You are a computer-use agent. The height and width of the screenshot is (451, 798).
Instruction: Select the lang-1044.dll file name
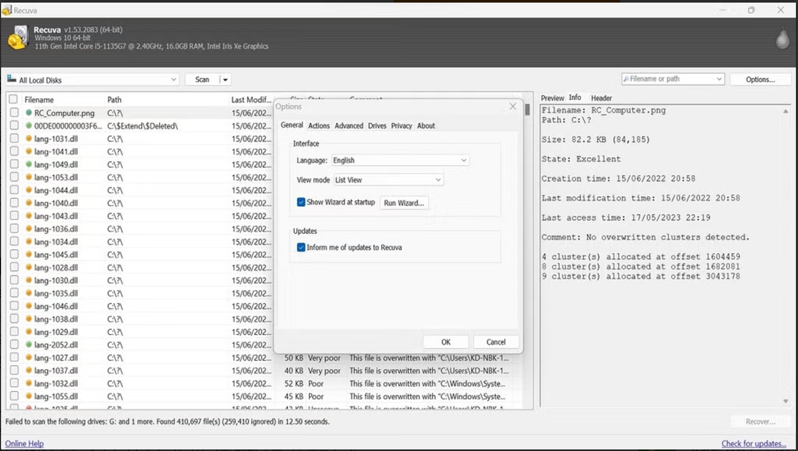(x=56, y=190)
